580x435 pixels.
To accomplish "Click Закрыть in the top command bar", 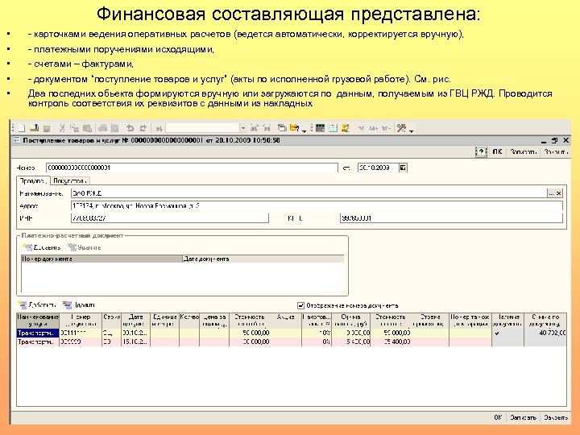I will click(555, 152).
